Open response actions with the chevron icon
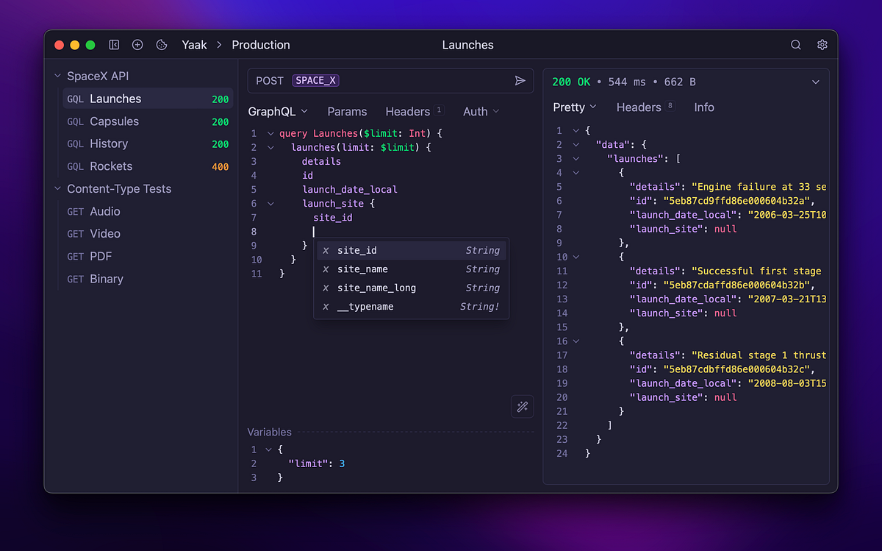 [x=815, y=82]
